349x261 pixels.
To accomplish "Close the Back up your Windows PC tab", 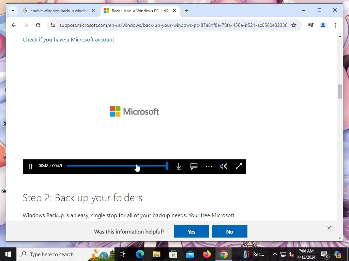I will pos(174,11).
